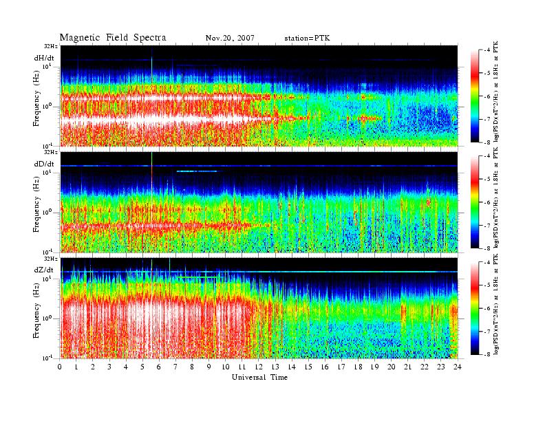This screenshot has width=545, height=421.
Task: Click the color scale bar beside dZ/dt plot
Action: (x=475, y=308)
